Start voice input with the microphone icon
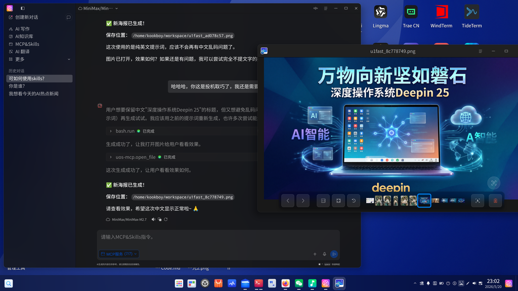The width and height of the screenshot is (518, 291). click(x=324, y=254)
